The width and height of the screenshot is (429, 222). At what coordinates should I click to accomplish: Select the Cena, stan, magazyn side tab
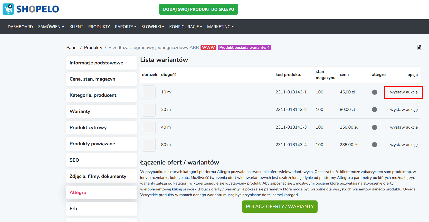(x=101, y=79)
